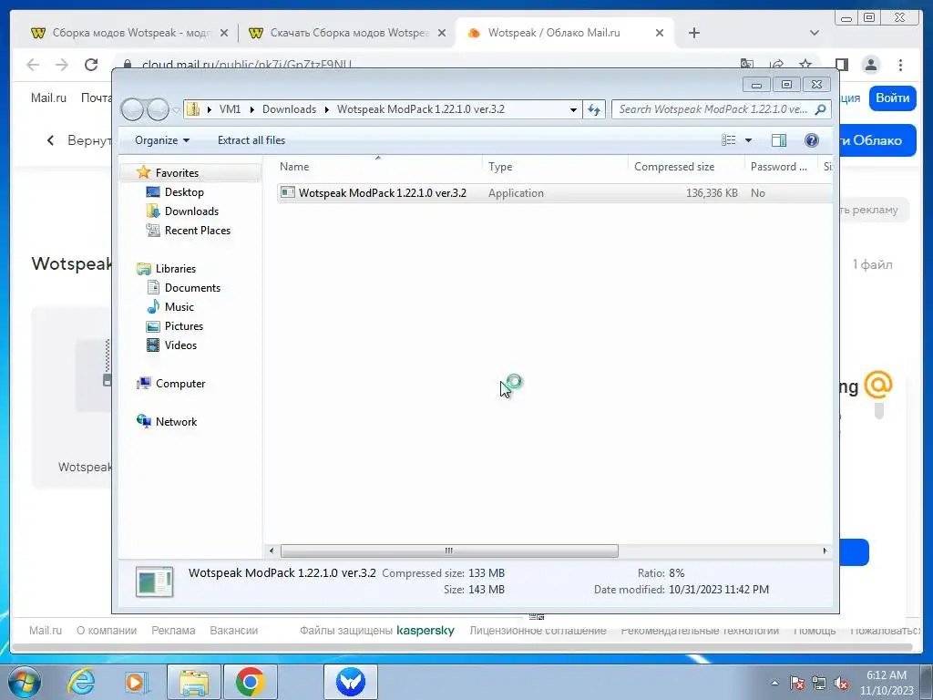
Task: Open the Organize menu
Action: (x=162, y=140)
